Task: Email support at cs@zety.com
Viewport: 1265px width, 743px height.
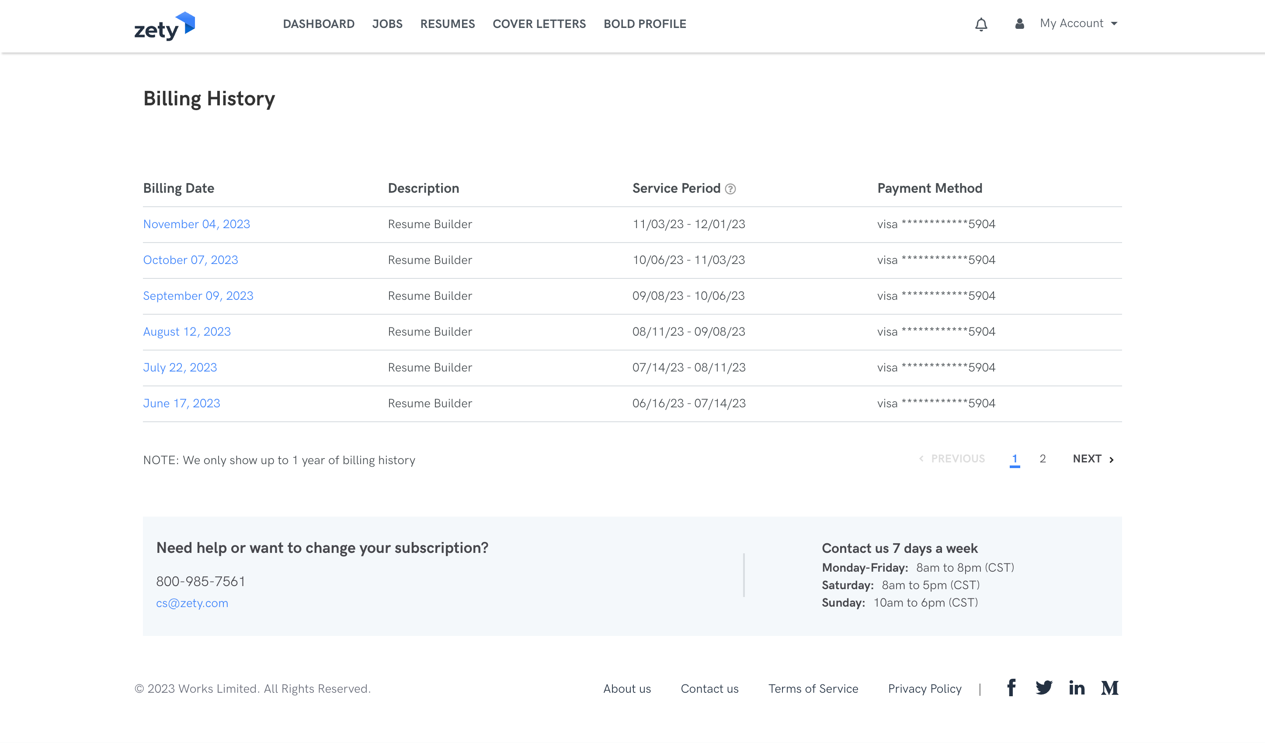Action: pyautogui.click(x=192, y=603)
